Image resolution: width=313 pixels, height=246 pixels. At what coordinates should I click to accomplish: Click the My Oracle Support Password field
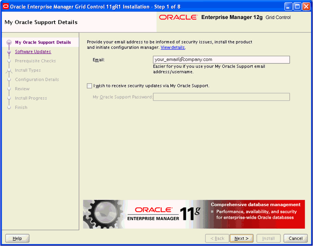pos(221,97)
